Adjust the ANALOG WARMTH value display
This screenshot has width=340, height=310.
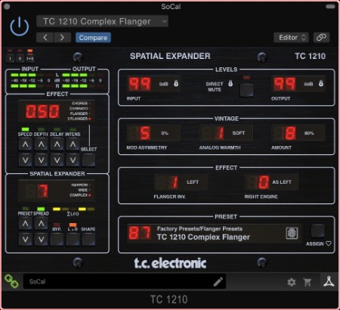click(226, 133)
